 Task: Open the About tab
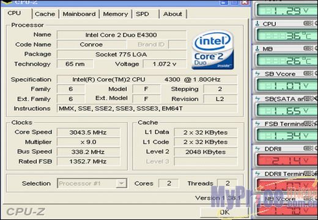(172, 14)
